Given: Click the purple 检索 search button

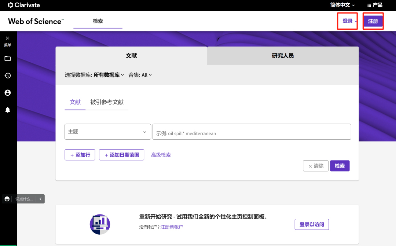Looking at the screenshot, I should coord(340,166).
